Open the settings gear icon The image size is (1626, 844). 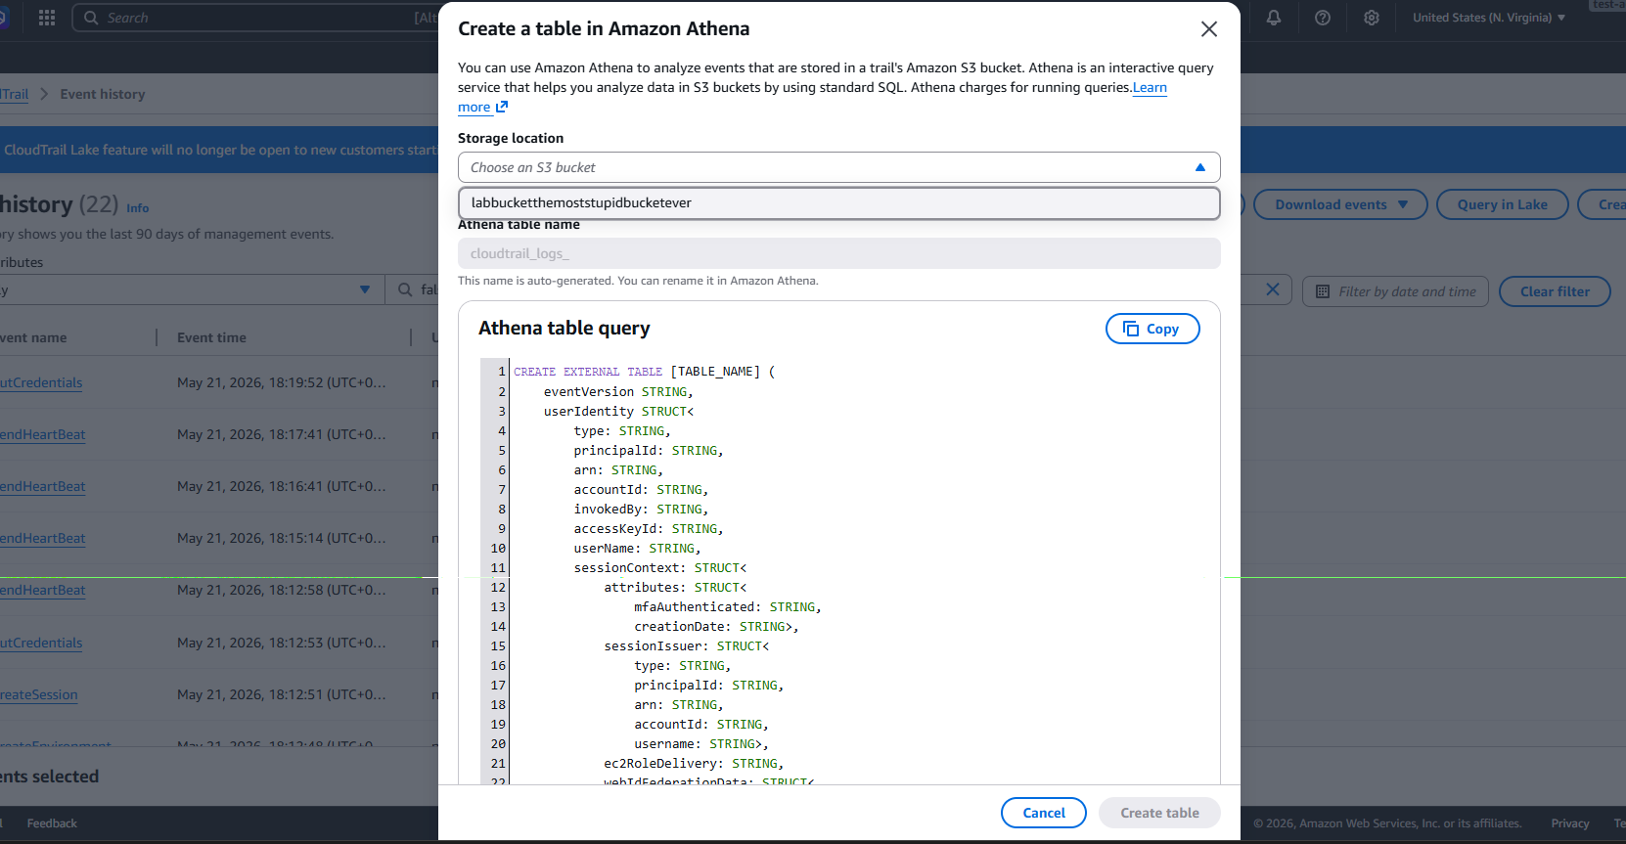point(1372,18)
